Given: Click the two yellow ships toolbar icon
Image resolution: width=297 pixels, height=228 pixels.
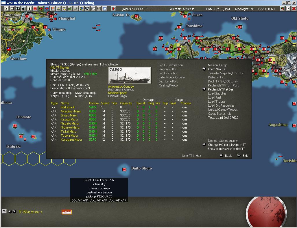Looking at the screenshot, I should coord(64,9).
